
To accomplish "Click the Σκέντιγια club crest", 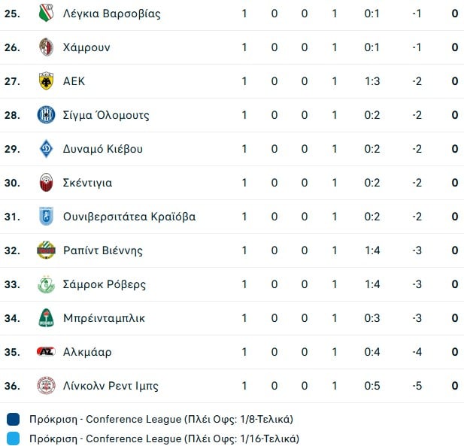I will coord(47,183).
